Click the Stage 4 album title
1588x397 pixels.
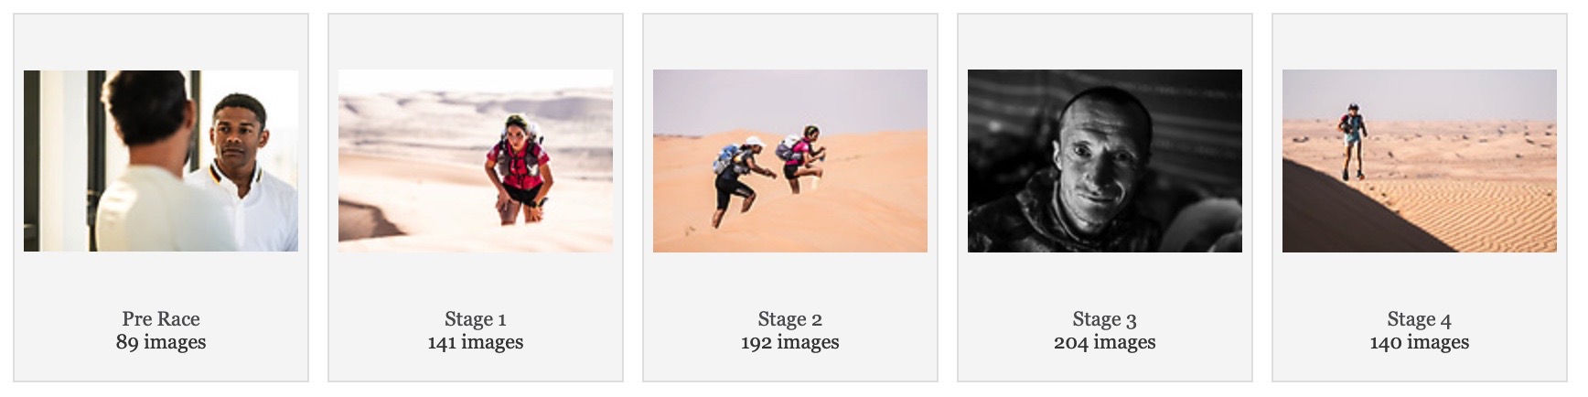[x=1420, y=319]
